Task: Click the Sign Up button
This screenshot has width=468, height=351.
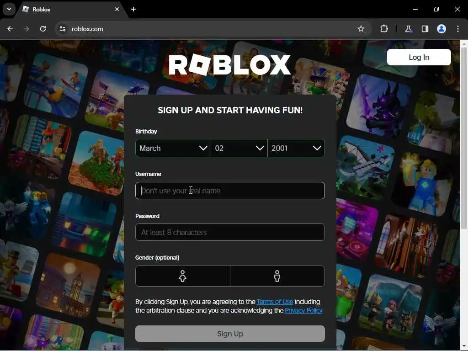Action: [230, 334]
